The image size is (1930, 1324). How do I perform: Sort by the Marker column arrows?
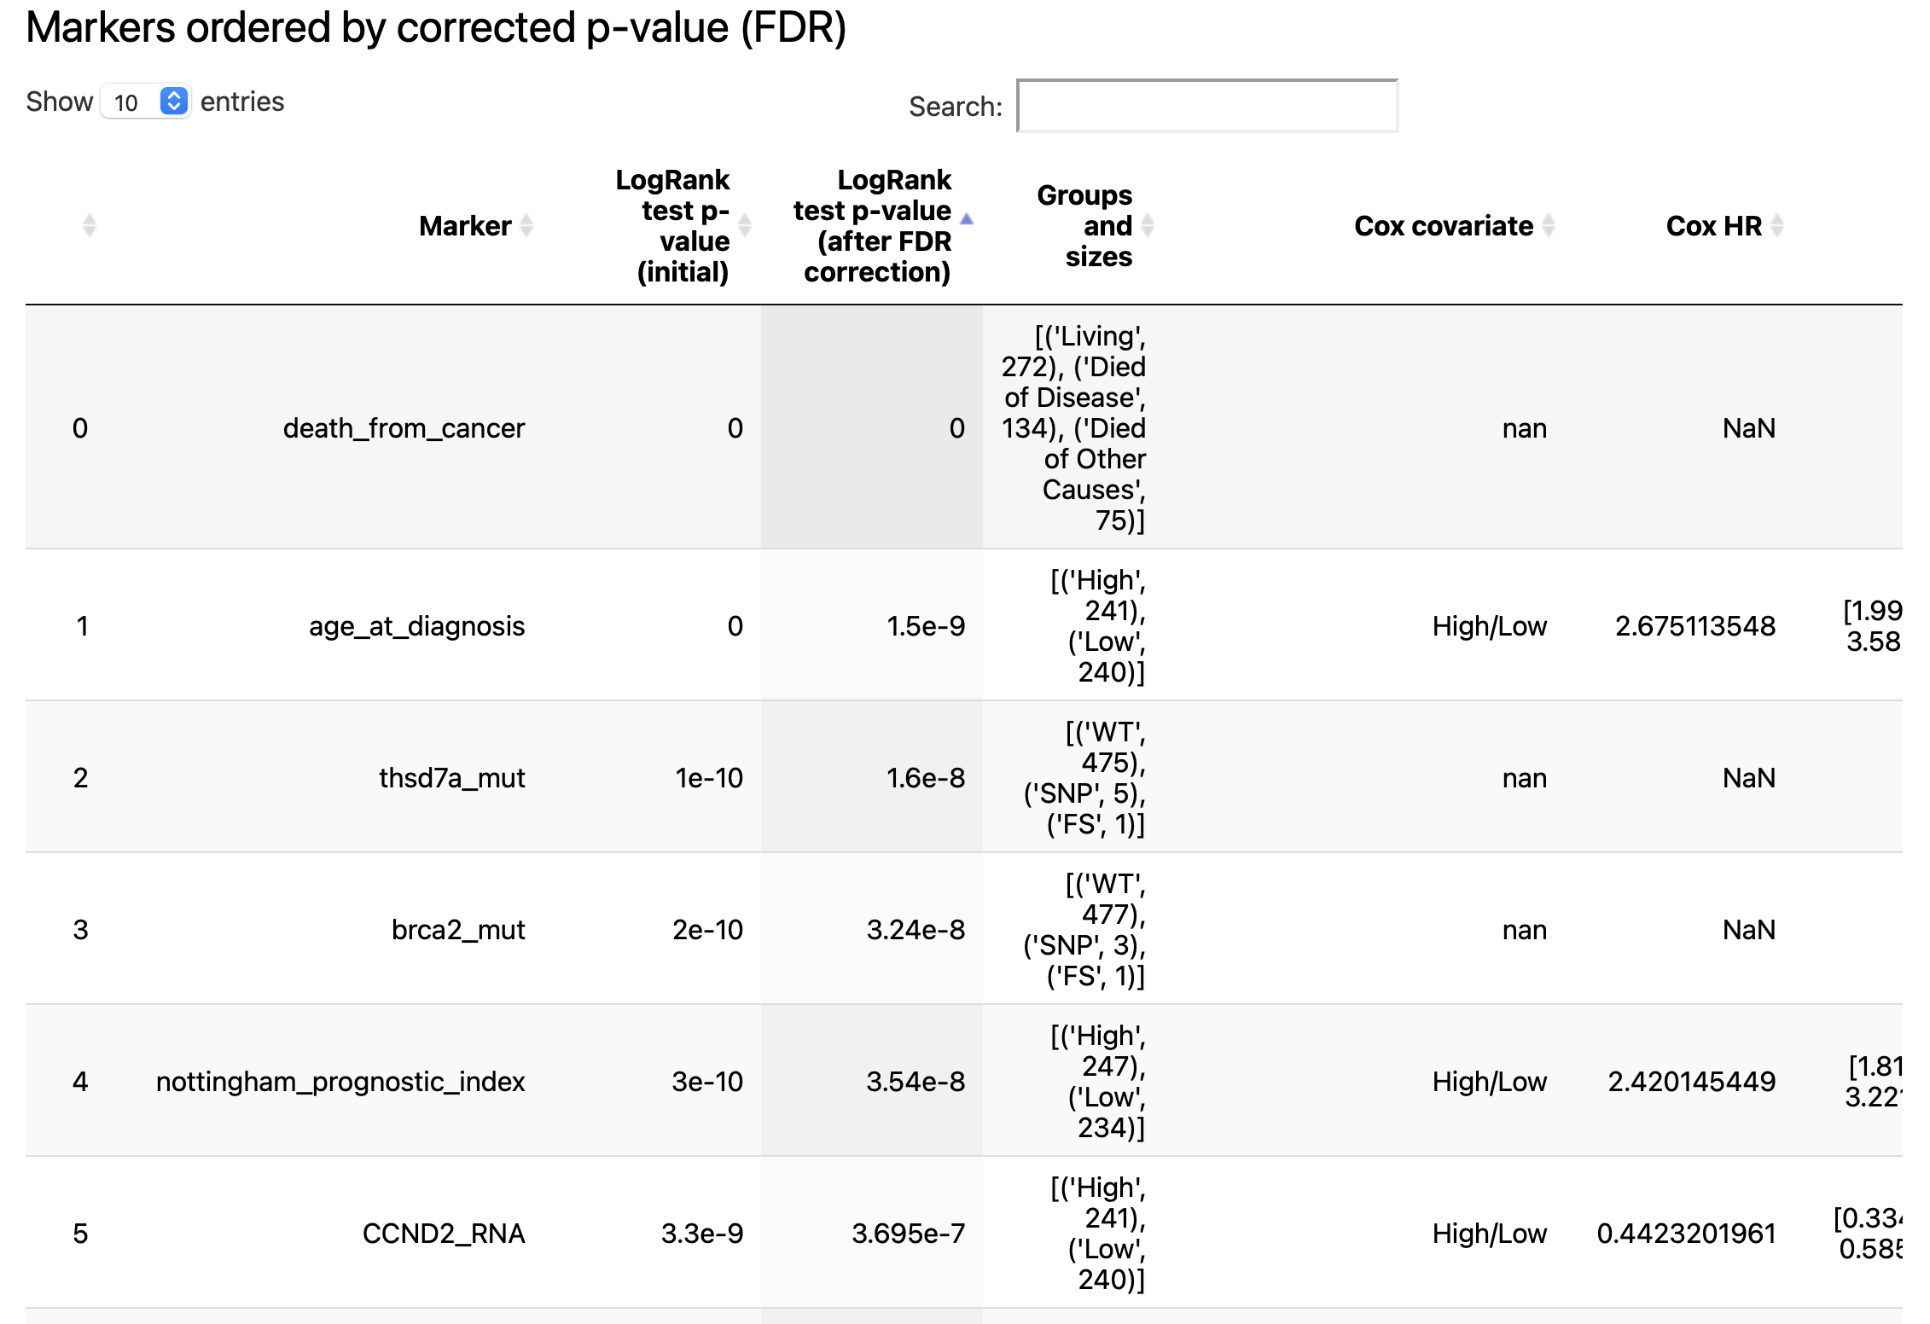[526, 226]
